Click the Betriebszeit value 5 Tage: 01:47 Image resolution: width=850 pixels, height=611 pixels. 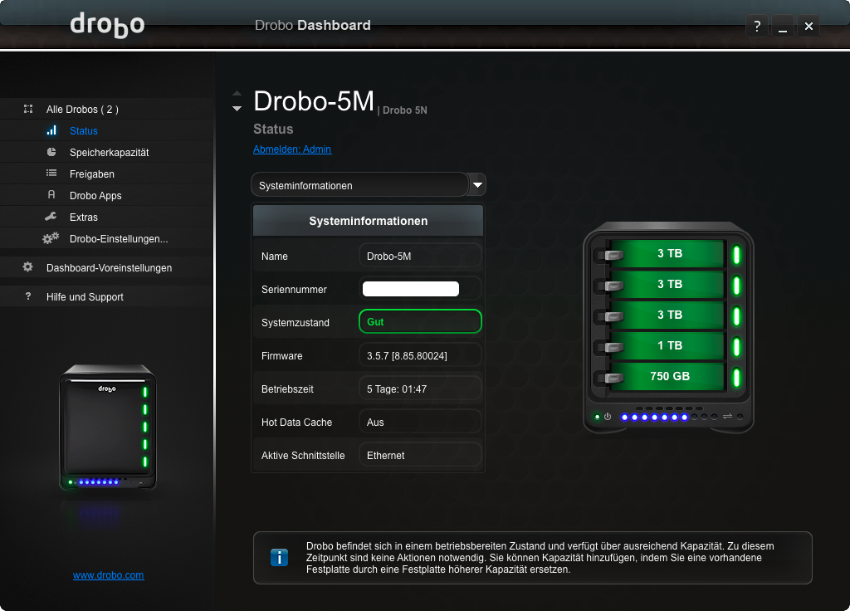coord(420,389)
